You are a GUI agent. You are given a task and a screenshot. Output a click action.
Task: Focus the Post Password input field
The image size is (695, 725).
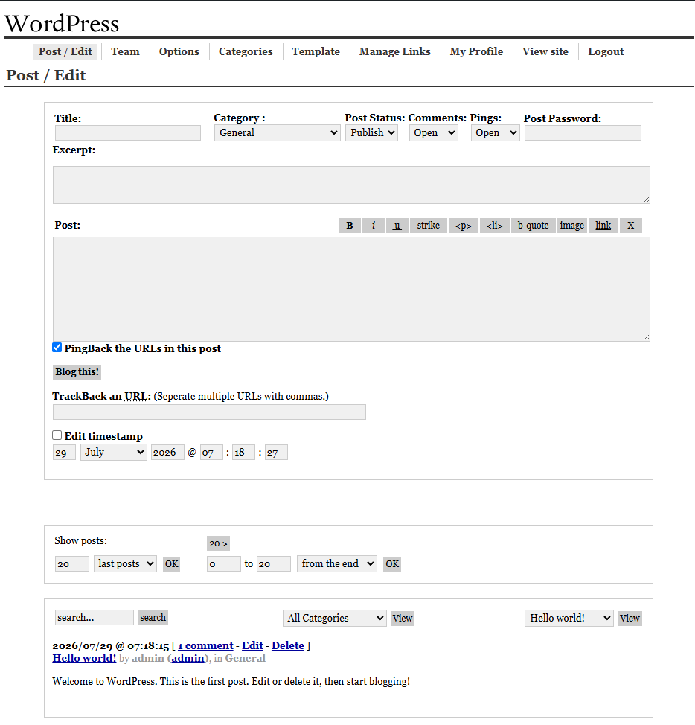(583, 133)
